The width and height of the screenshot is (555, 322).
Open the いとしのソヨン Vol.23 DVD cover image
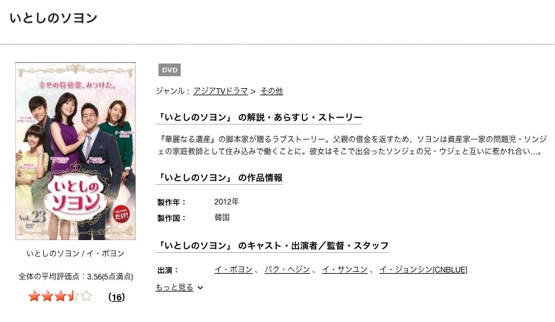pyautogui.click(x=75, y=151)
